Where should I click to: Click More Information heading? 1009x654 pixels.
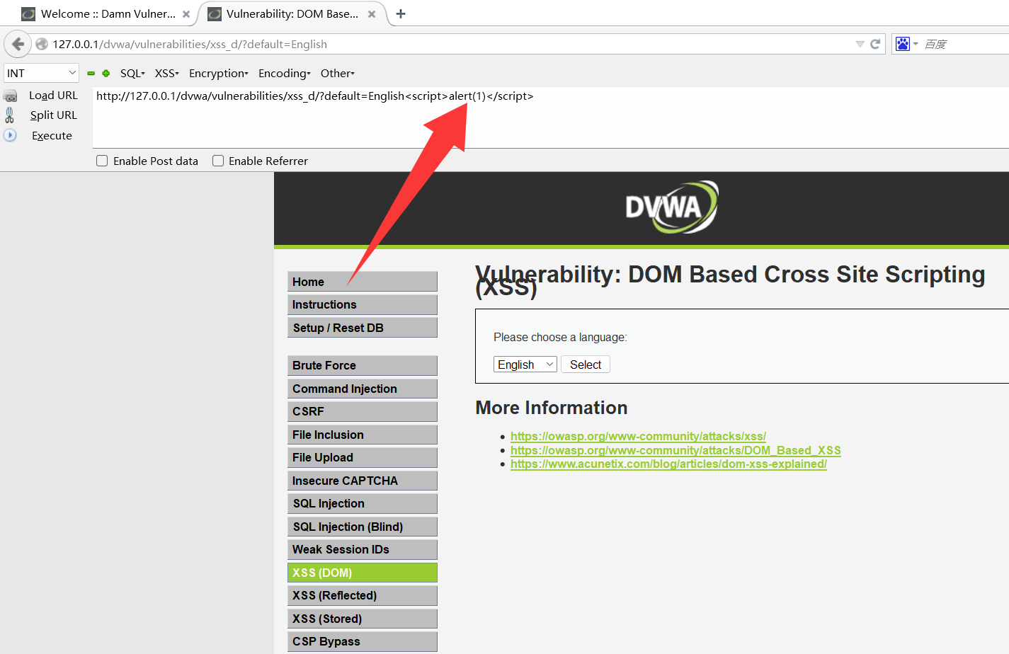point(552,408)
